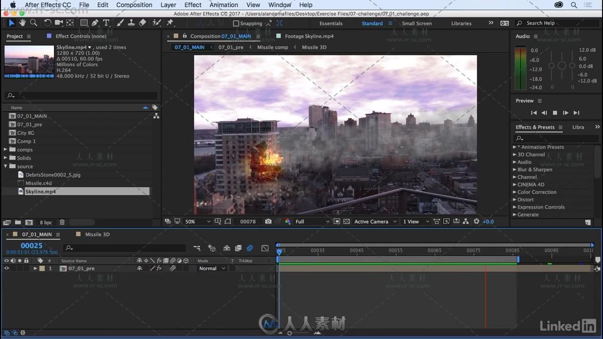Select the Rotation tool
This screenshot has height=339, width=603.
(48, 23)
